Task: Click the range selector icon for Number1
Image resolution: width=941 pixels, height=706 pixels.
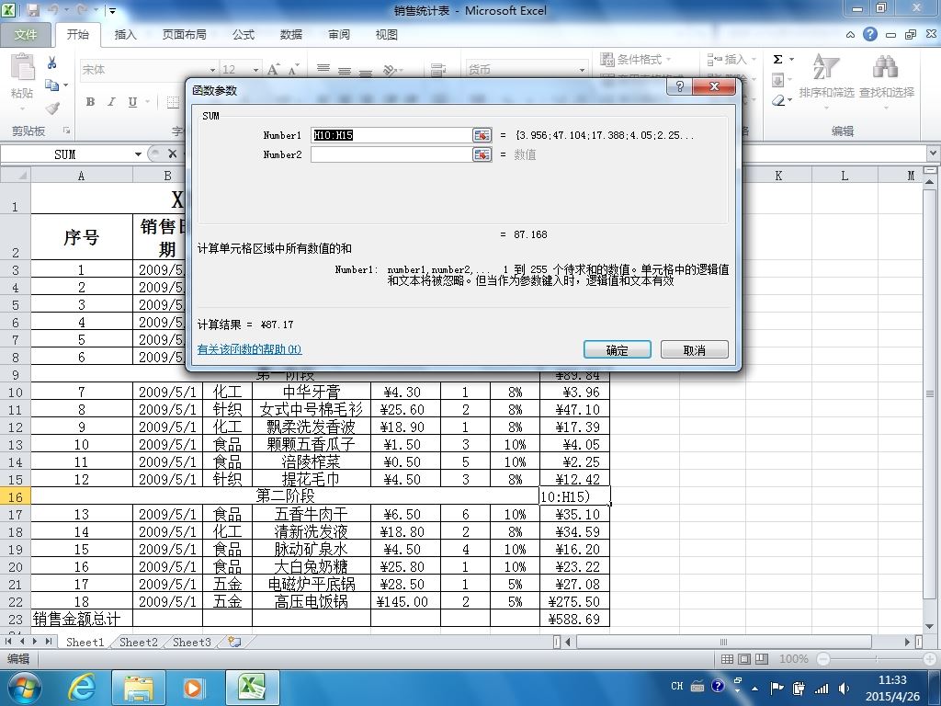Action: click(x=482, y=136)
